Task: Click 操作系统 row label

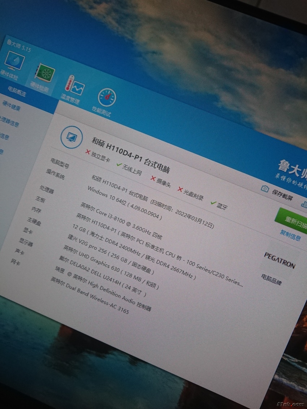Action: coord(55,174)
